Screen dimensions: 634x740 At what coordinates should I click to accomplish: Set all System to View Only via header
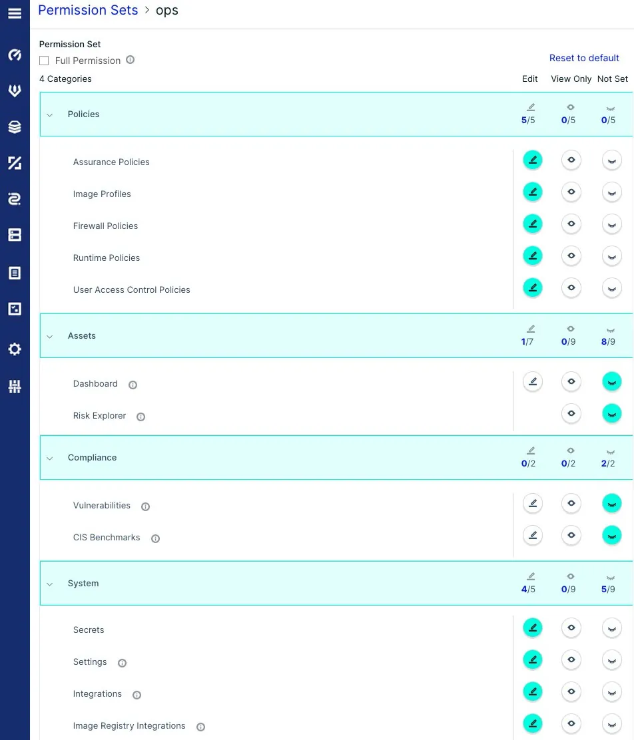point(571,576)
